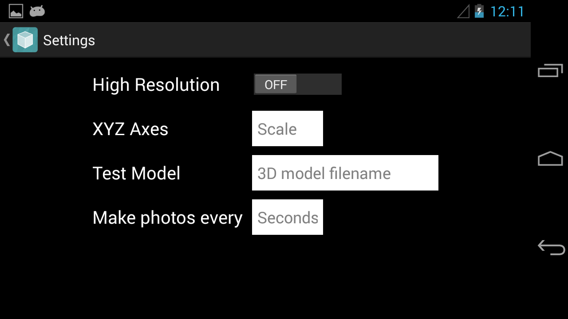Open recent apps navigation button
This screenshot has height=319, width=568.
[550, 70]
